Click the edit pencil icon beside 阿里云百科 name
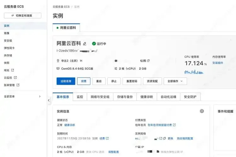236x157 pixels. click(85, 44)
